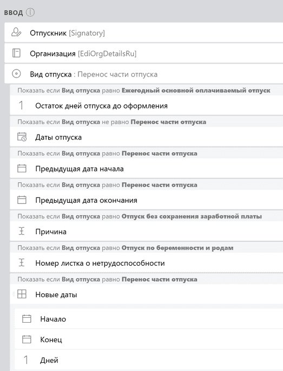Click the number icon beside Остаток дней отпуска
Screen dimensions: 283x371
(x=21, y=106)
